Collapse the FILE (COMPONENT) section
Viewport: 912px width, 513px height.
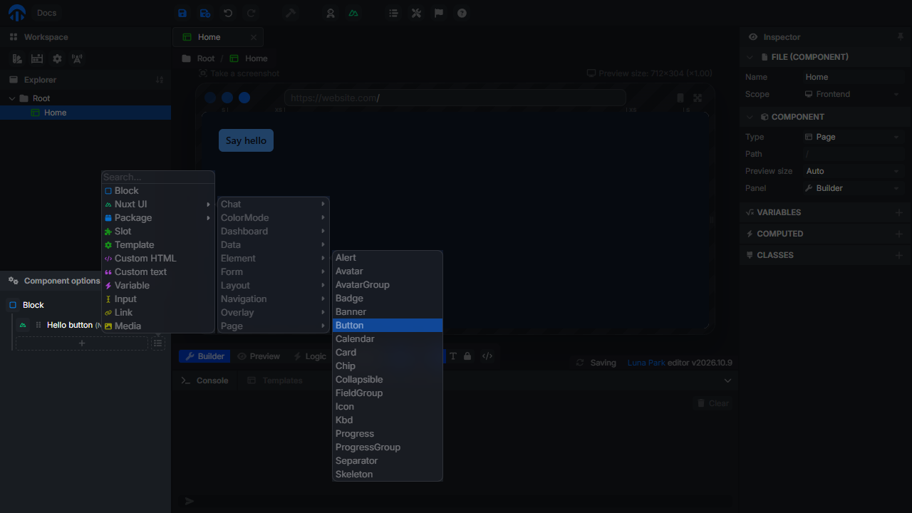pyautogui.click(x=750, y=57)
